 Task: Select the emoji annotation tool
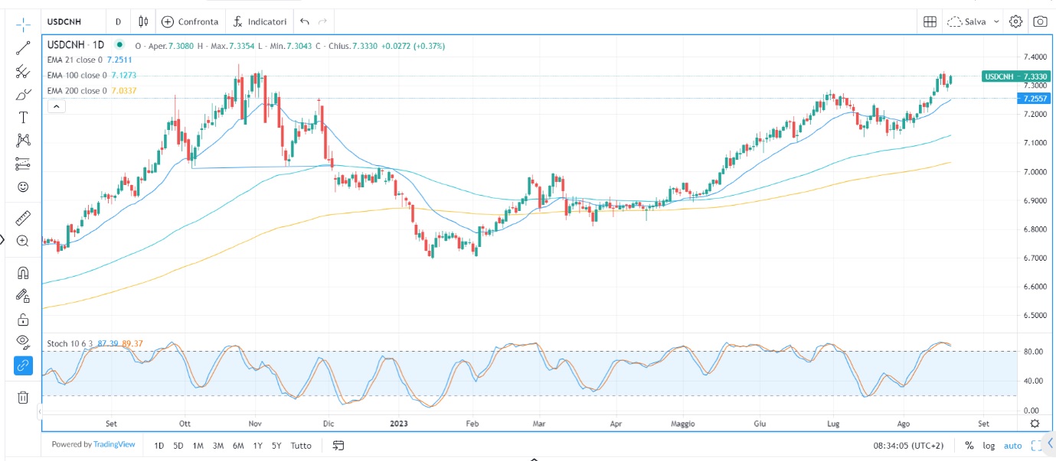tap(22, 187)
